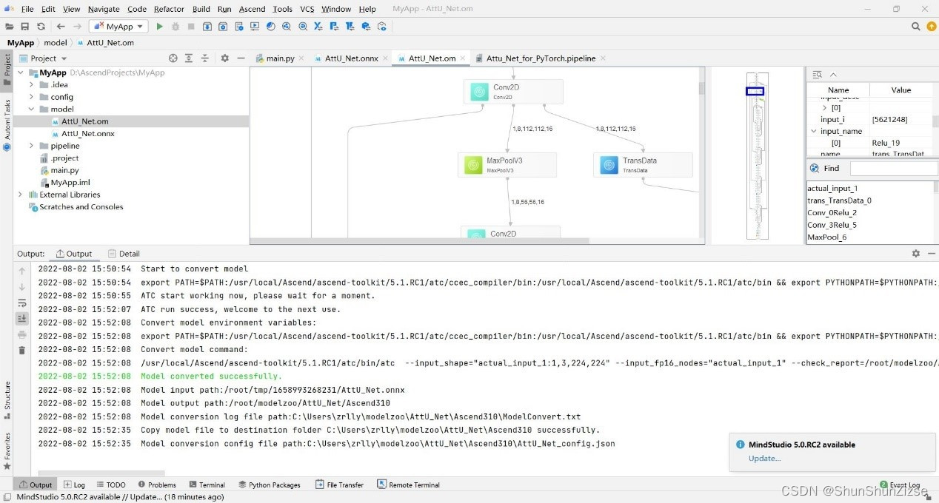Viewport: 939px width, 503px height.
Task: Open the VCS menu
Action: click(x=307, y=9)
